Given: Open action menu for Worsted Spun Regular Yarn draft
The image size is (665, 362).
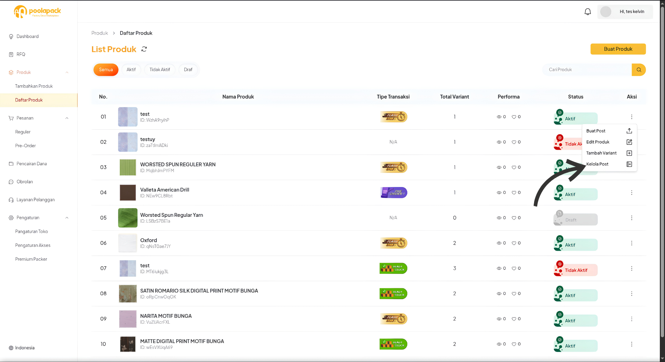Looking at the screenshot, I should 631,218.
